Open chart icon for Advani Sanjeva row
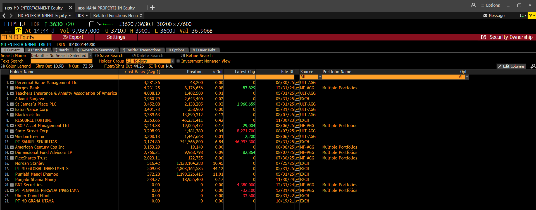 (297, 99)
